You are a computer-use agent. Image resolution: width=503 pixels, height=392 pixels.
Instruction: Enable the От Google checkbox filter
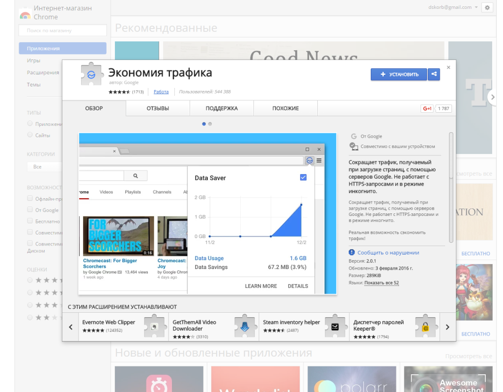(x=30, y=210)
